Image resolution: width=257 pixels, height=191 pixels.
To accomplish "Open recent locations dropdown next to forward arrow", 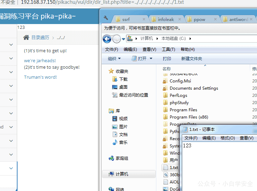I will 123,39.
